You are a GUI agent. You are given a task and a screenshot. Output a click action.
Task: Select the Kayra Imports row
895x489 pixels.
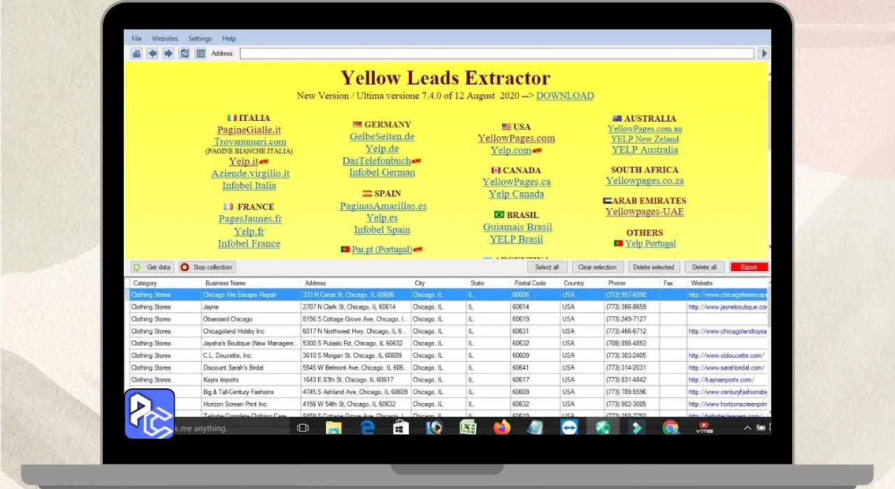(448, 380)
